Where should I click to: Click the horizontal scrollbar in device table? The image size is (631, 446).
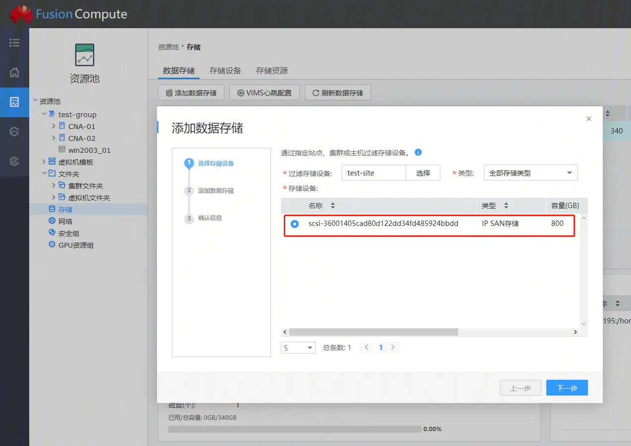(373, 332)
